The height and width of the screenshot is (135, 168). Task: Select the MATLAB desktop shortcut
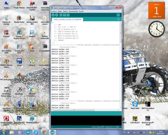click(x=19, y=76)
